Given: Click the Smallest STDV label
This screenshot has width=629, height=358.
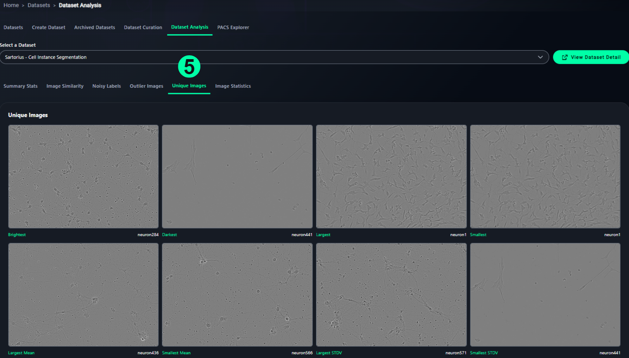Looking at the screenshot, I should pos(484,353).
